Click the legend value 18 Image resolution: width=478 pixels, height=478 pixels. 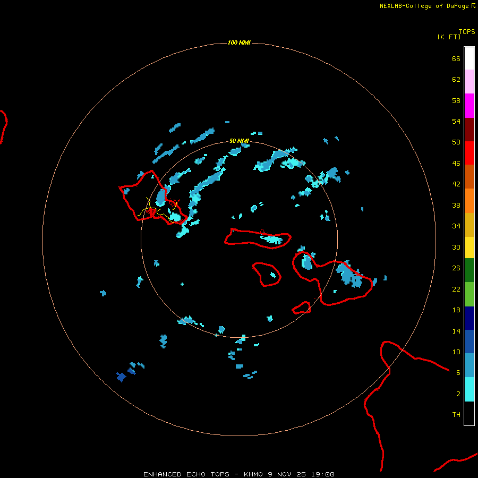[x=456, y=310]
